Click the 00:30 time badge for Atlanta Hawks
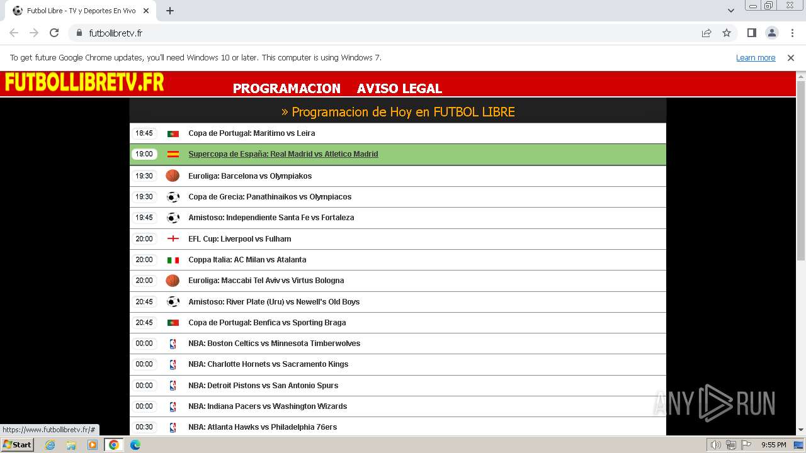This screenshot has width=806, height=453. tap(144, 427)
